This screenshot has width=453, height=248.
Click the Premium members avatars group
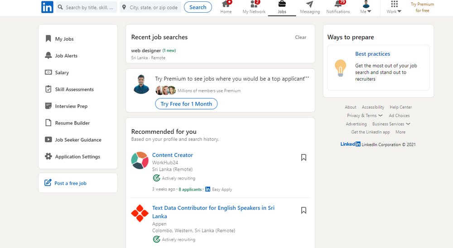point(165,91)
